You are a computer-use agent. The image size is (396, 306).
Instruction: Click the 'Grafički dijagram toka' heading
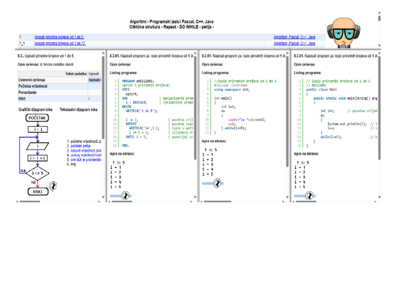(36, 110)
